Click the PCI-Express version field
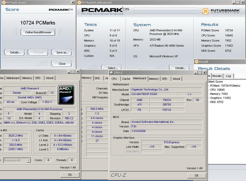Image resolution: width=246 pixels, height=181 pixels. pyautogui.click(x=172, y=142)
